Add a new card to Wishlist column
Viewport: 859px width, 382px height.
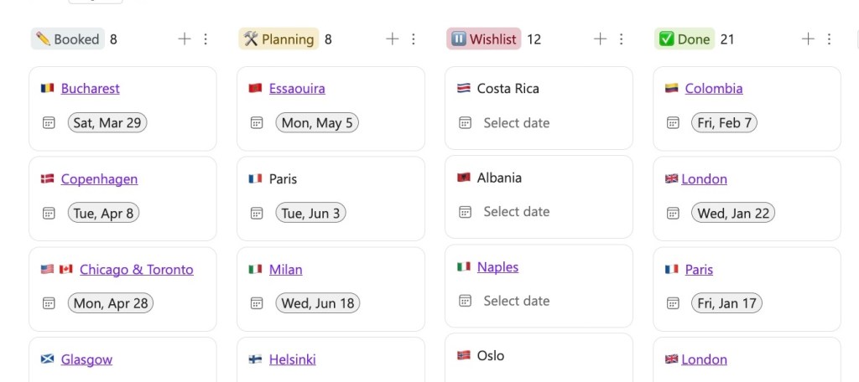coord(600,39)
